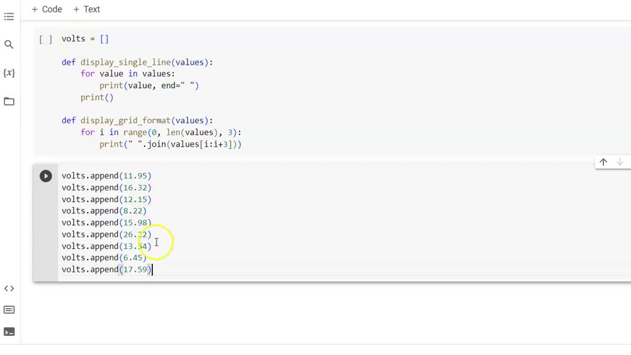
Task: Click the highlighted volts.append(26.22) line
Action: (107, 234)
